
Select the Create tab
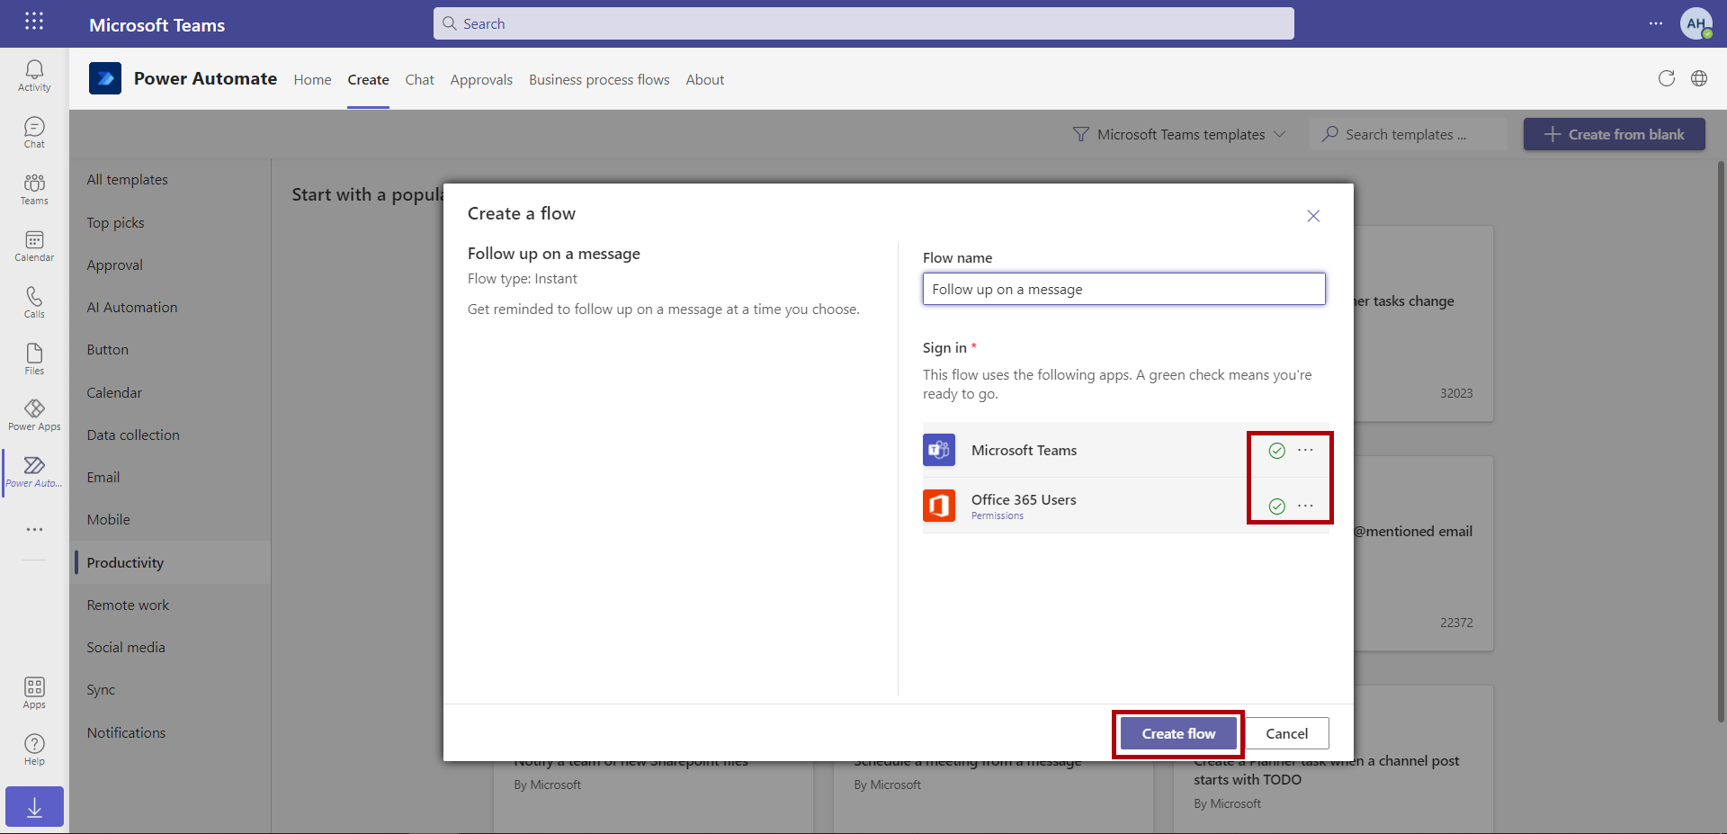tap(369, 79)
